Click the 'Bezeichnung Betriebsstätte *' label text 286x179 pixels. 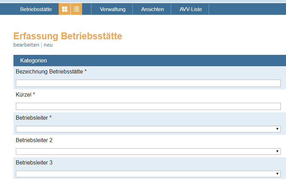pos(51,71)
